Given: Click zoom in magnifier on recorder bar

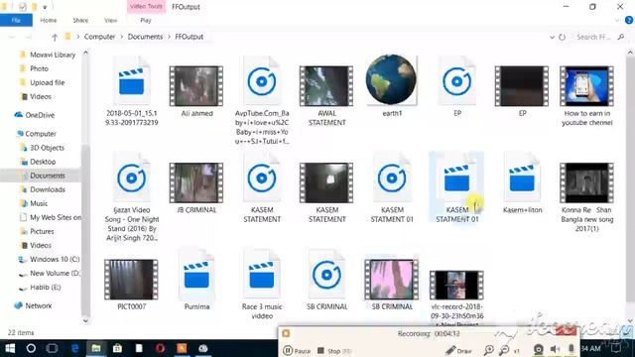Looking at the screenshot, I should (x=489, y=350).
